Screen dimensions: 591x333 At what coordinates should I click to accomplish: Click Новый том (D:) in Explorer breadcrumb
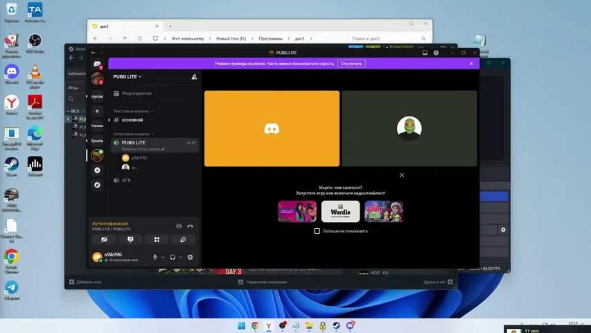(x=231, y=39)
